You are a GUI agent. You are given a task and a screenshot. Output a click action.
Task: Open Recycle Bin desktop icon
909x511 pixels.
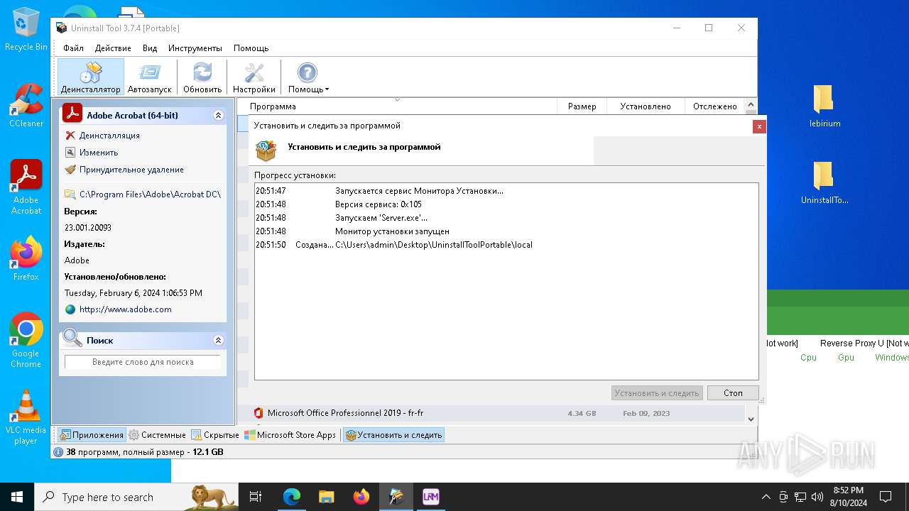click(26, 30)
